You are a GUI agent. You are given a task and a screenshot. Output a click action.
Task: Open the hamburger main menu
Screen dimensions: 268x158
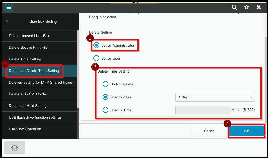[9, 7]
